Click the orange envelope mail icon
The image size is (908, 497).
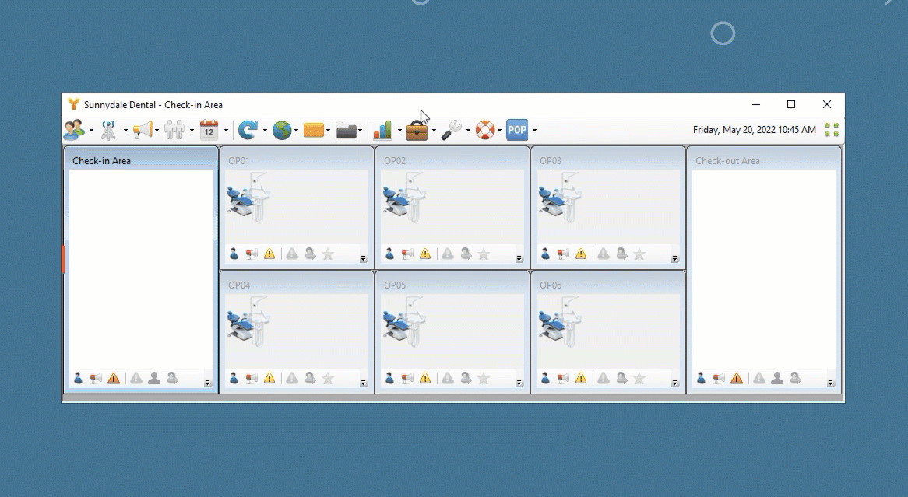click(313, 130)
